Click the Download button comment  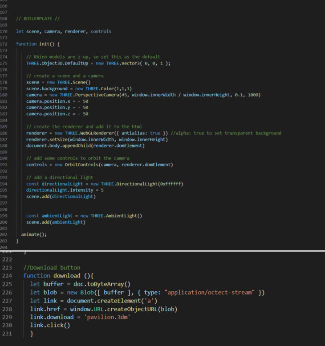(x=52, y=268)
